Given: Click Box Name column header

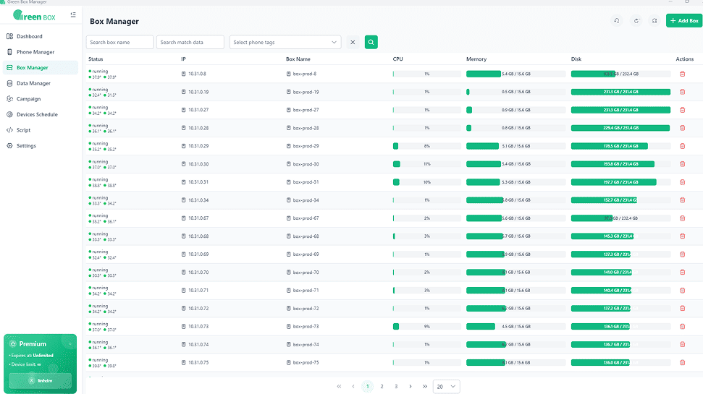Looking at the screenshot, I should [298, 59].
